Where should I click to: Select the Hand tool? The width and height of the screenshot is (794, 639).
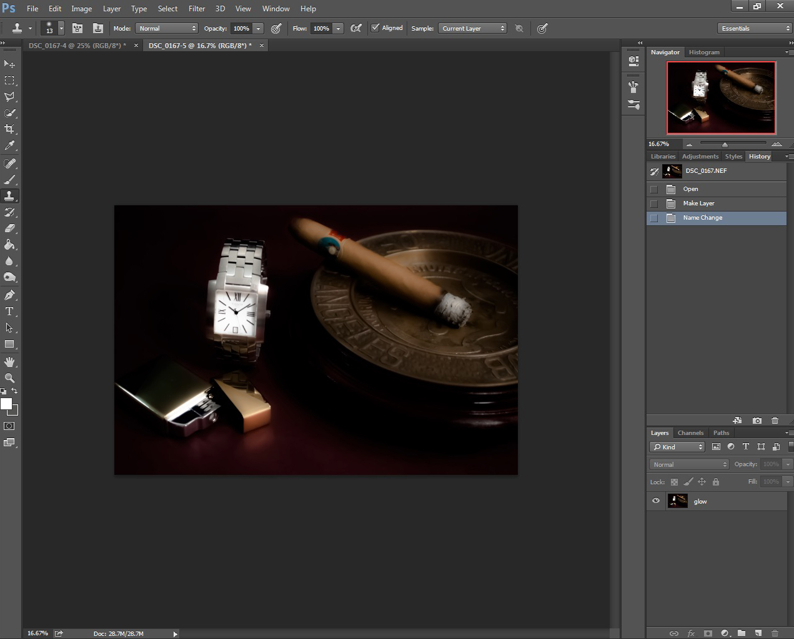(x=9, y=362)
